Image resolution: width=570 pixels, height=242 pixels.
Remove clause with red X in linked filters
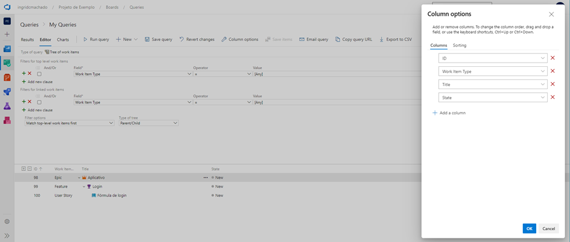tap(30, 102)
